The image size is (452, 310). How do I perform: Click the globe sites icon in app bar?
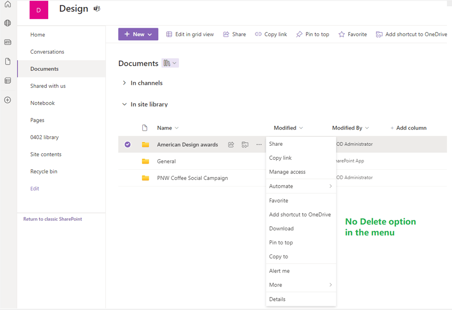coord(8,23)
